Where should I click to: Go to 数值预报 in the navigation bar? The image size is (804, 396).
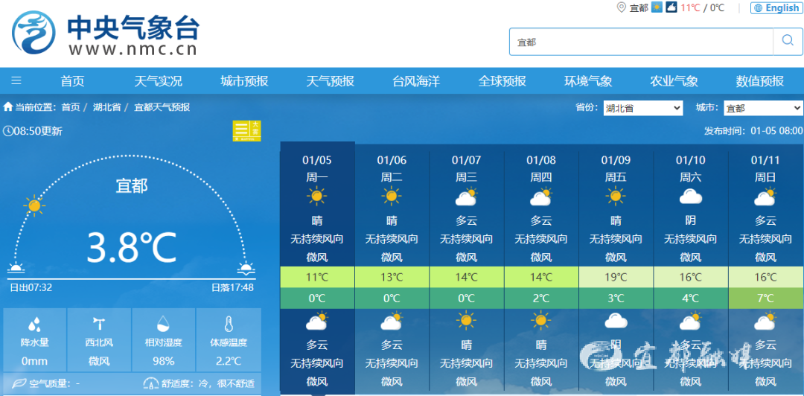759,81
